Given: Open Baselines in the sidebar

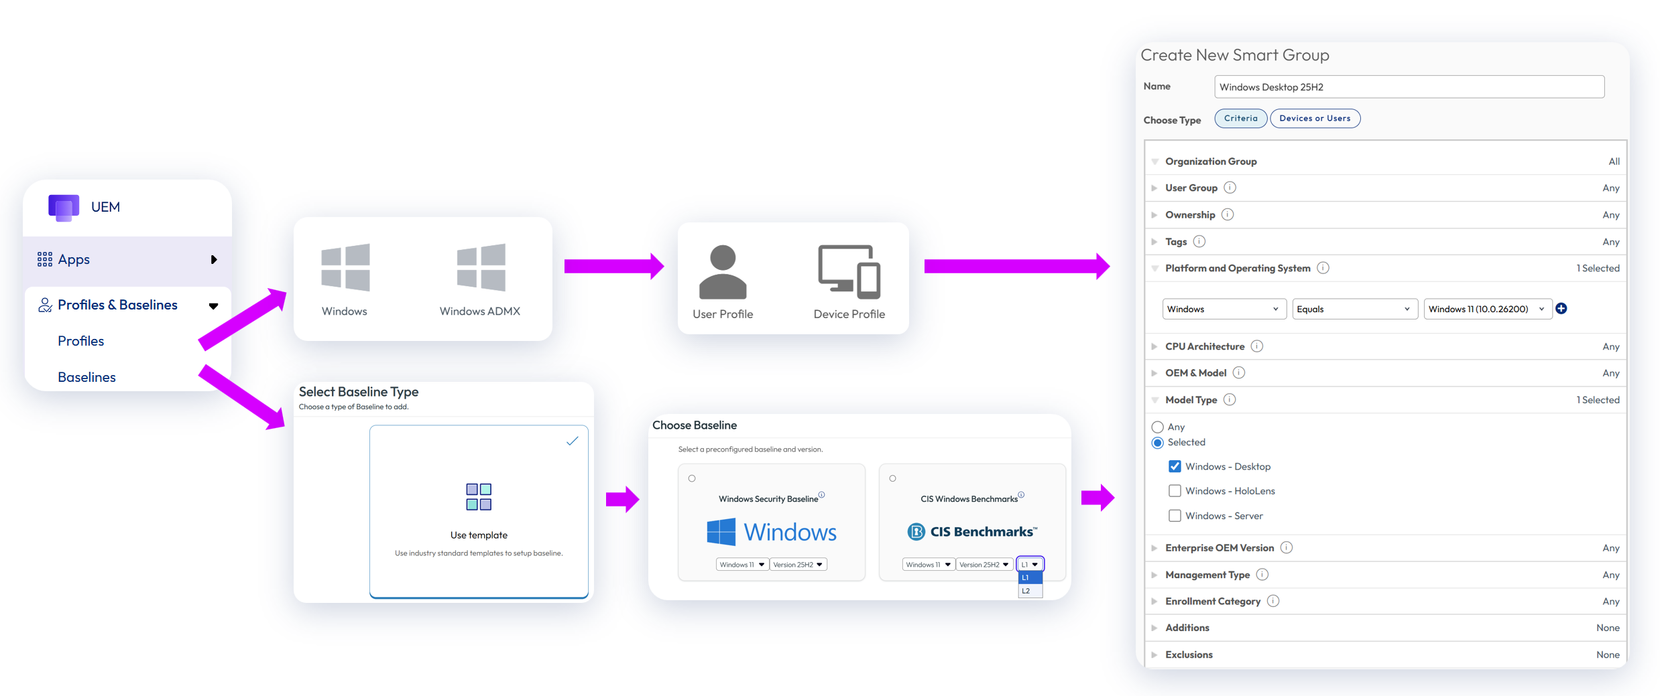Looking at the screenshot, I should [x=86, y=377].
